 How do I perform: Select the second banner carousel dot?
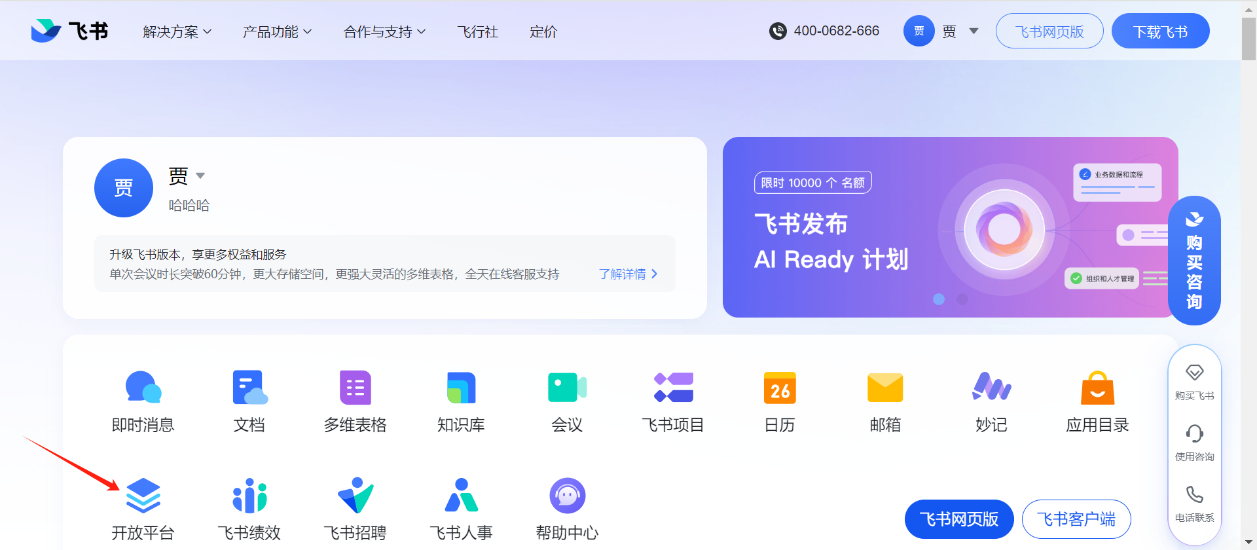962,299
